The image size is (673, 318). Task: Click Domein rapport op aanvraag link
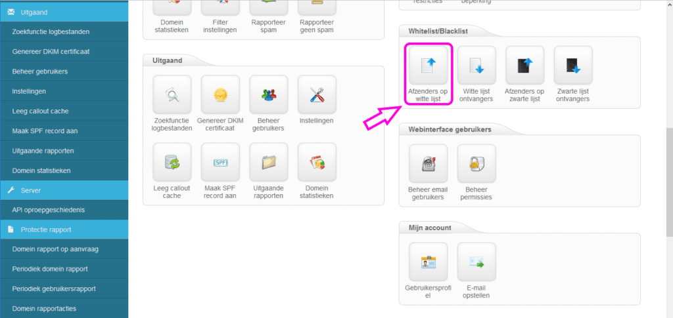tap(55, 249)
